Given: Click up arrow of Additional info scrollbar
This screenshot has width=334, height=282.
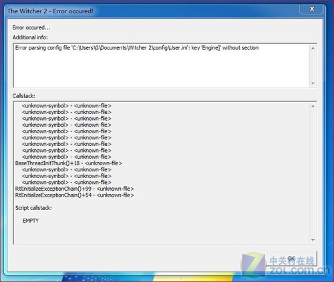Looking at the screenshot, I should click(313, 48).
